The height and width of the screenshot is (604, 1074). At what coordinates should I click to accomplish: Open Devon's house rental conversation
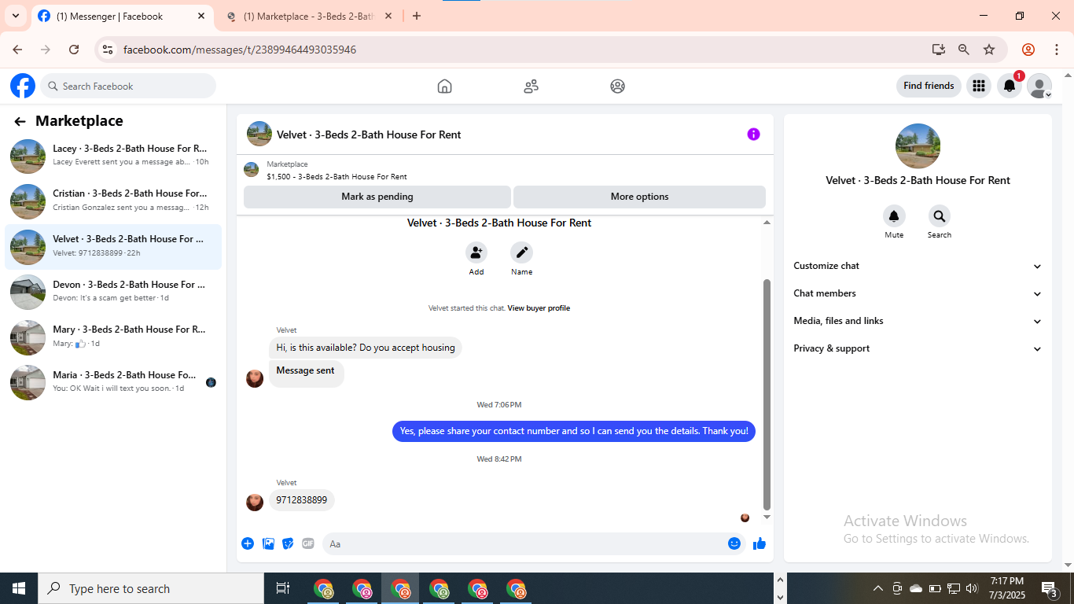pyautogui.click(x=113, y=292)
